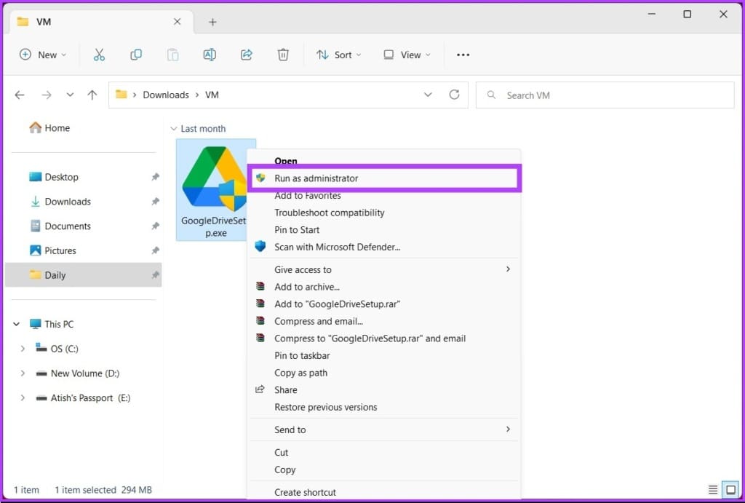Choose Add to Favorites

(x=384, y=195)
